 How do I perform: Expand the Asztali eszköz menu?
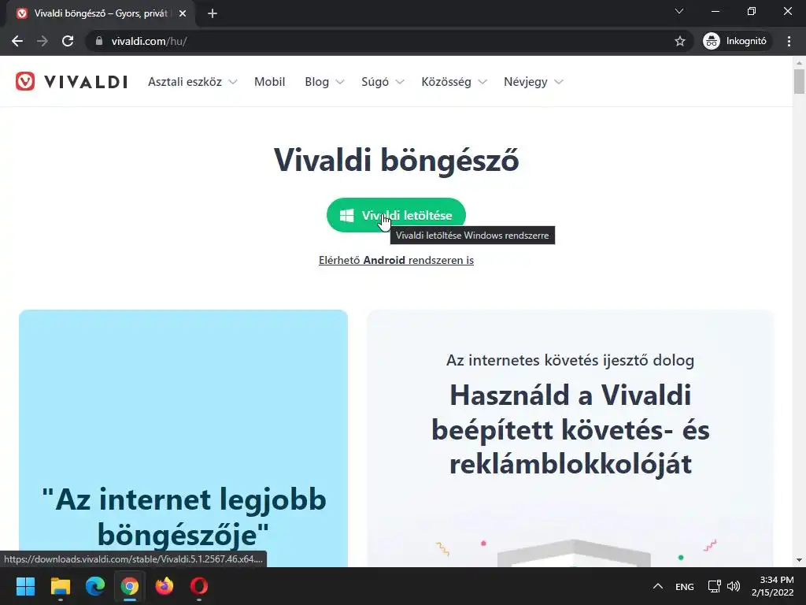click(x=193, y=82)
